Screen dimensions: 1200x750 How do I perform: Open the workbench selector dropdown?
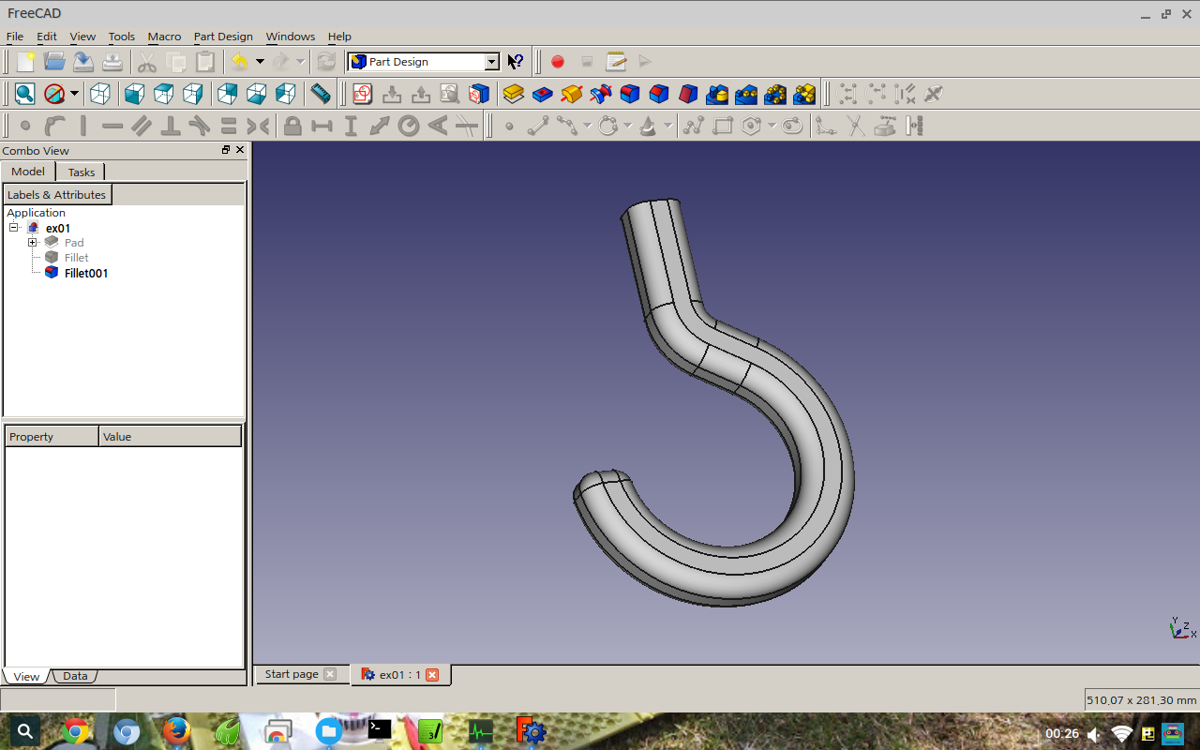[494, 61]
